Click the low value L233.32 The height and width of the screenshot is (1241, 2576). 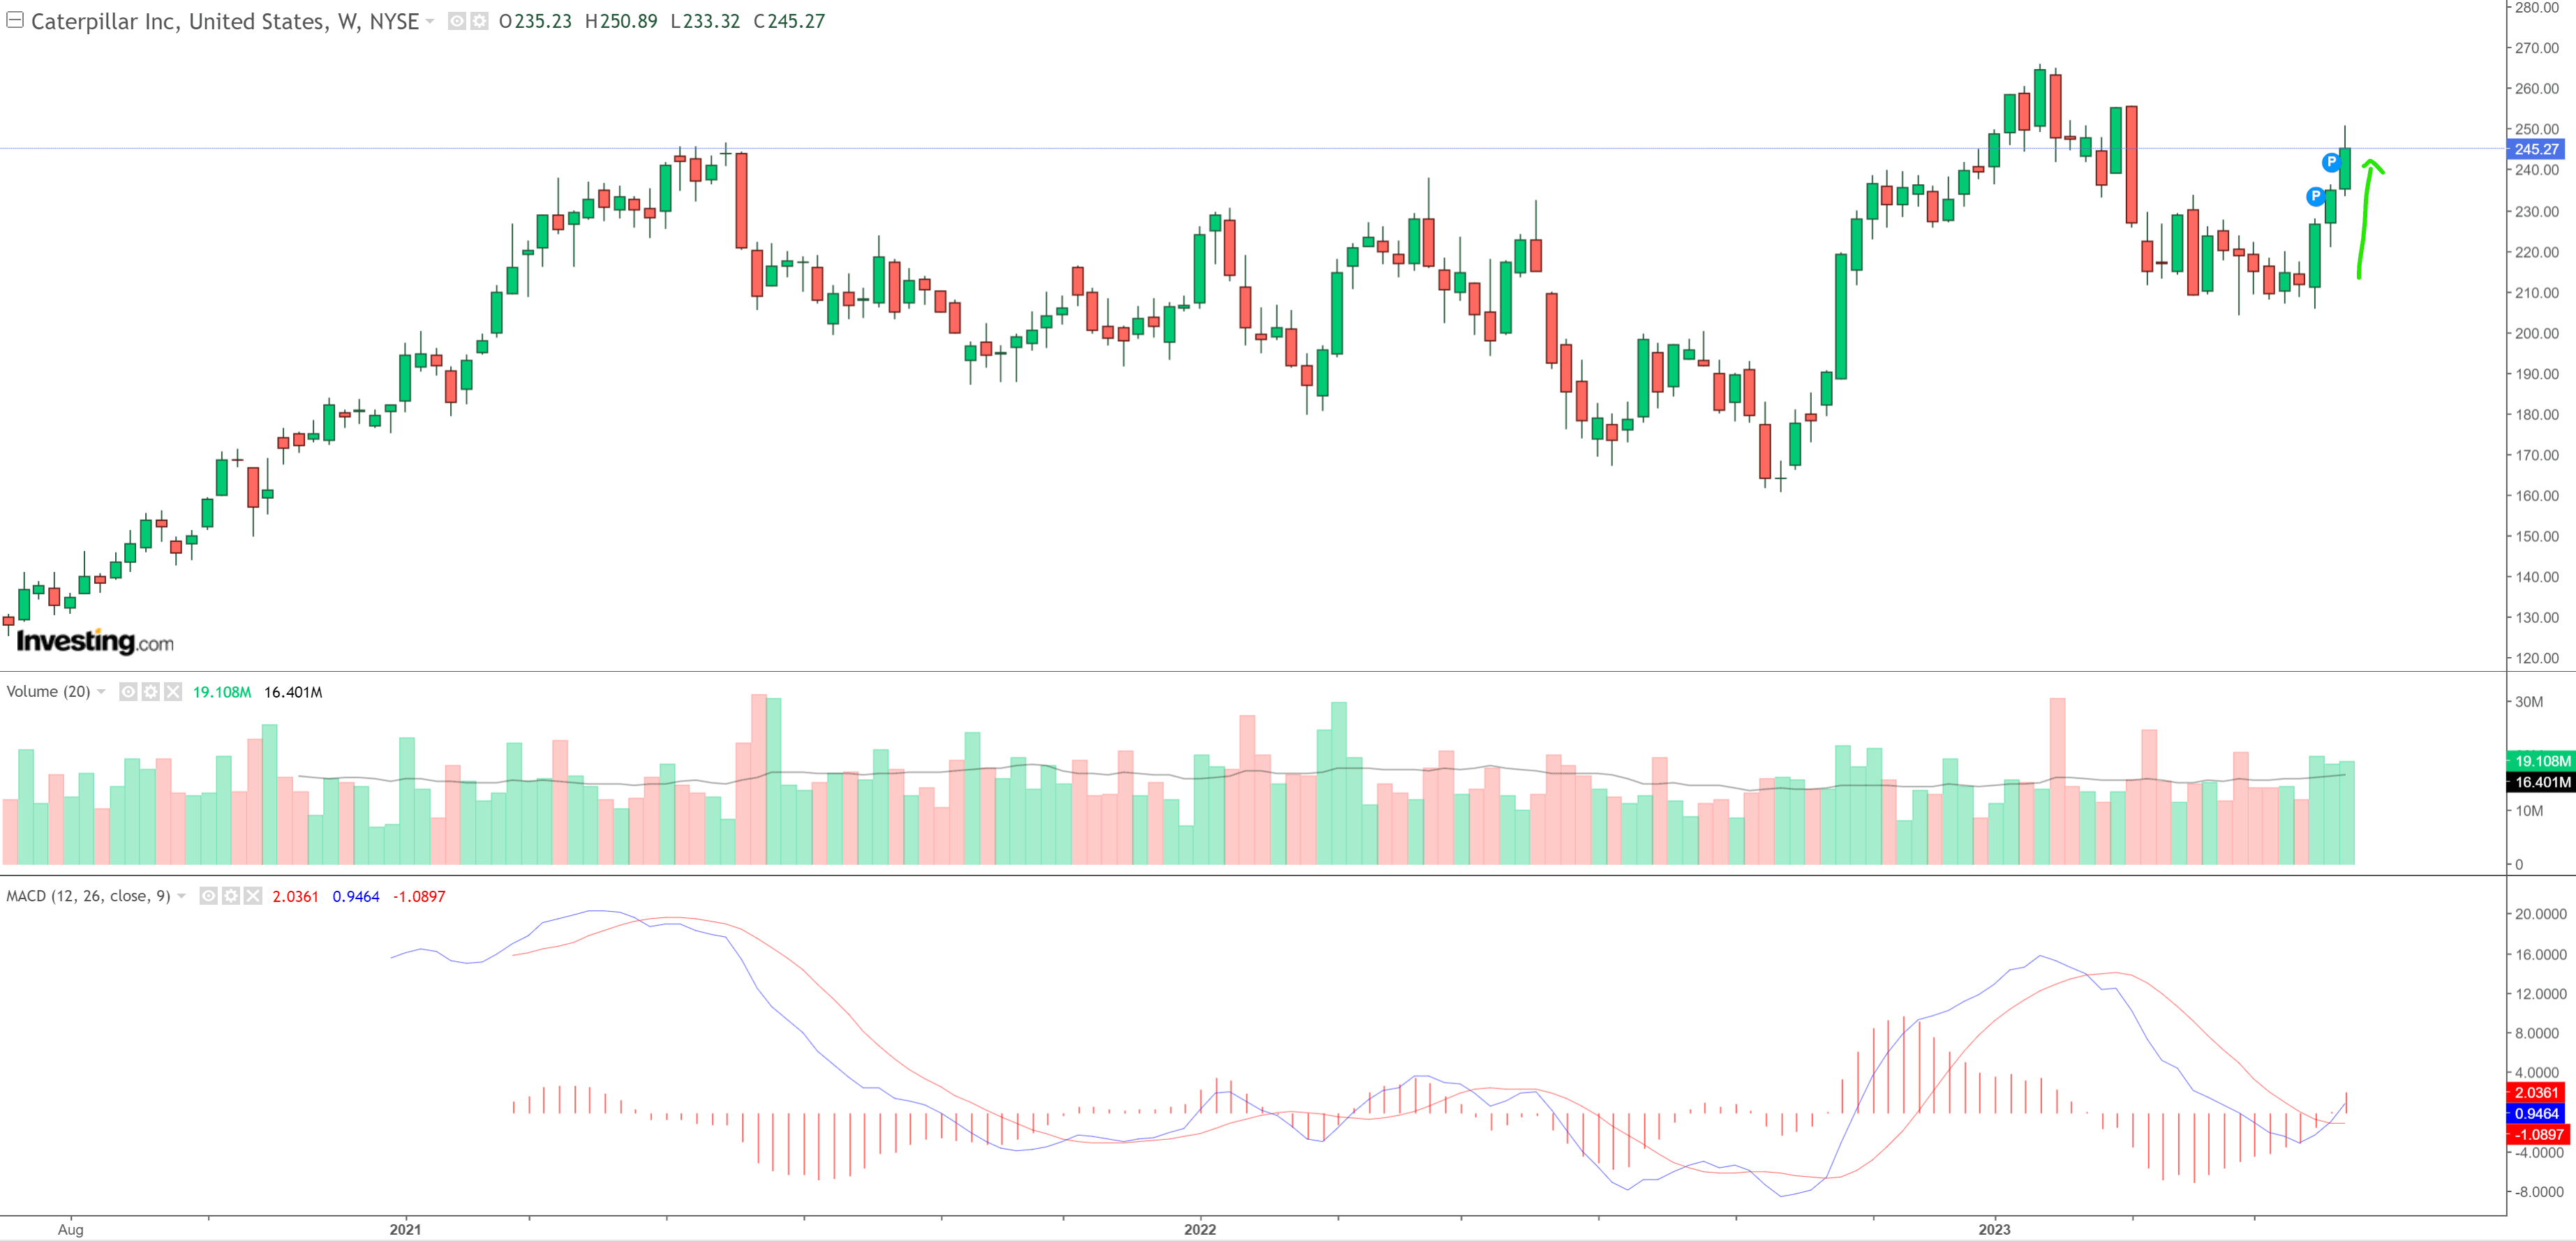point(705,21)
